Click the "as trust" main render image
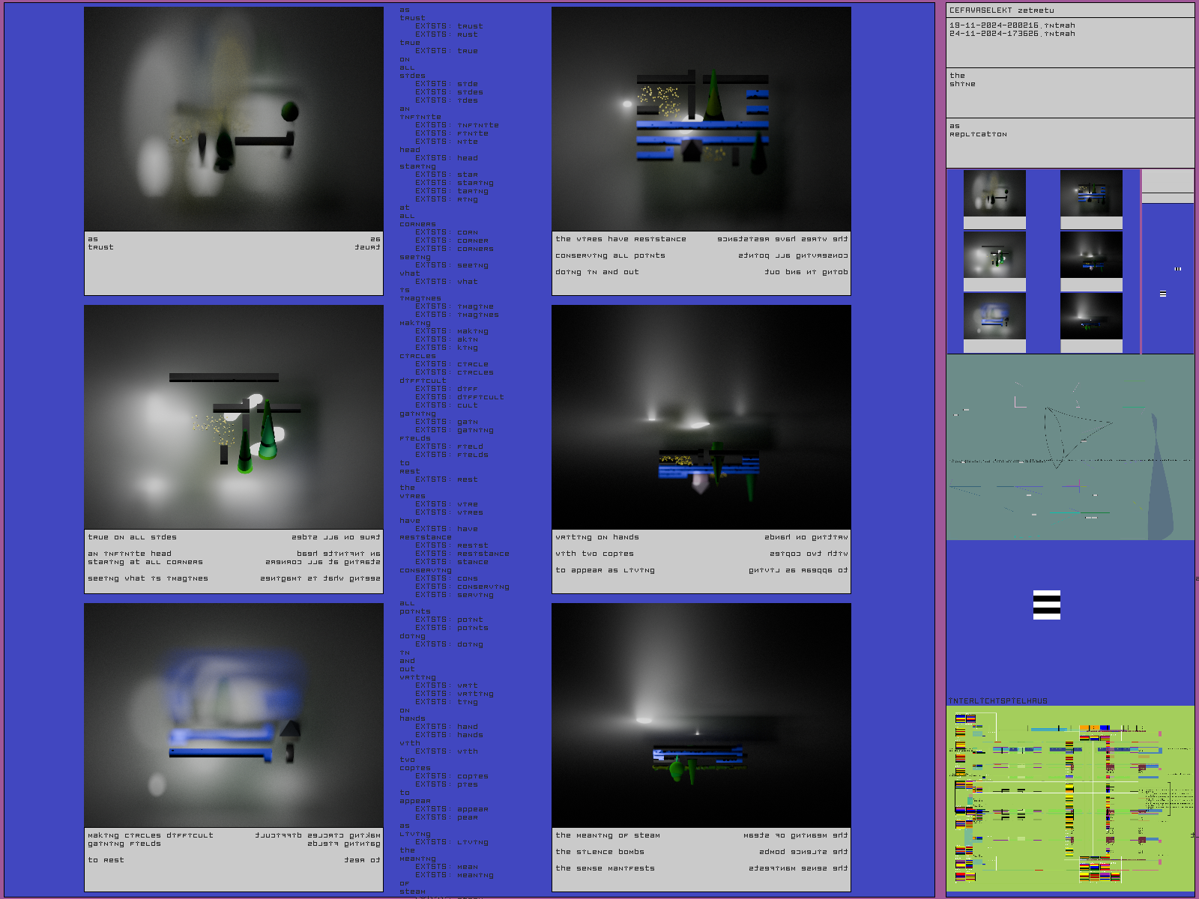This screenshot has height=899, width=1199. pyautogui.click(x=234, y=120)
